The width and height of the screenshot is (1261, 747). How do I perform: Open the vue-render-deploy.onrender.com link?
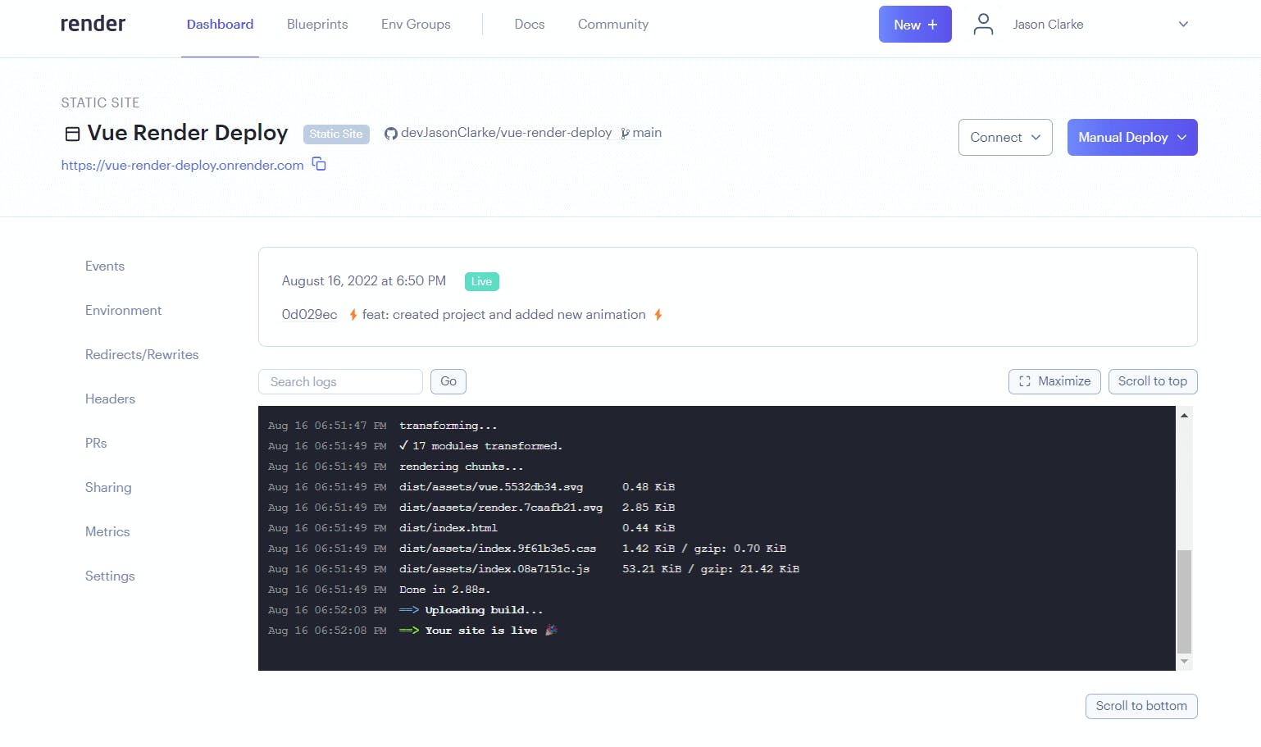coord(182,165)
